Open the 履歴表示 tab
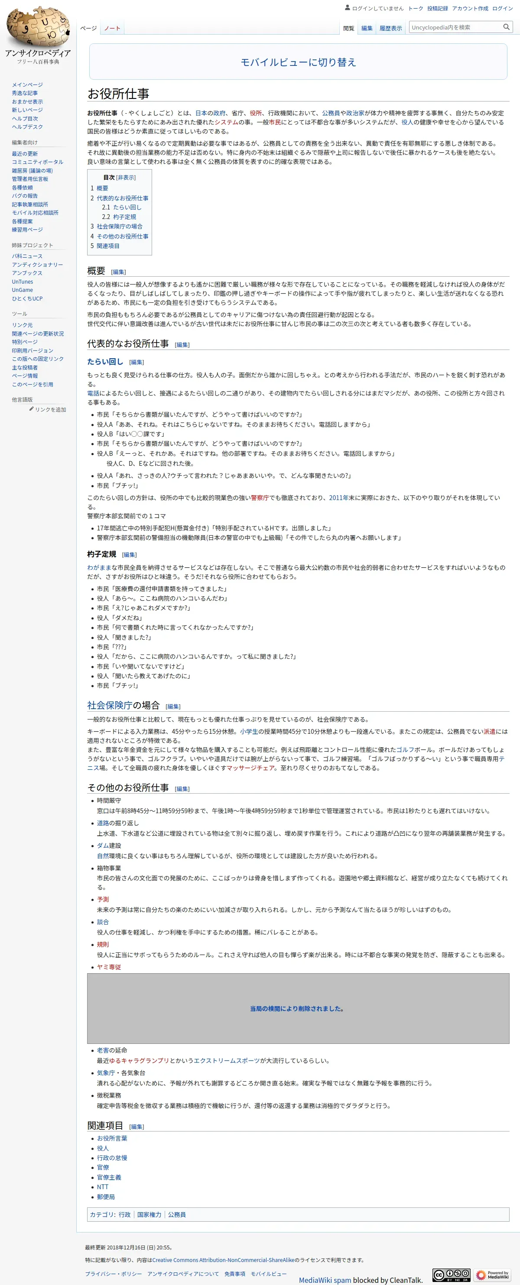The image size is (520, 1285). coord(390,29)
